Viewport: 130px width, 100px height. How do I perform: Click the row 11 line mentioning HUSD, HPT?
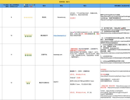pyautogui.click(x=84, y=54)
